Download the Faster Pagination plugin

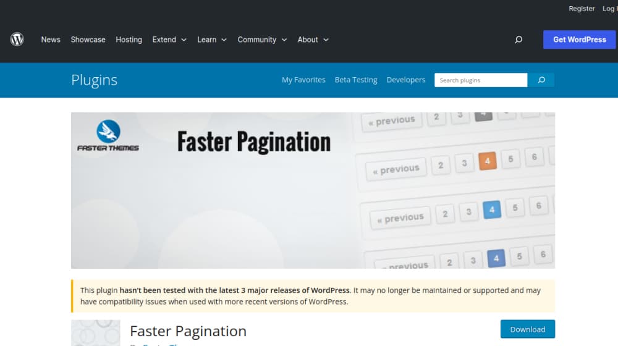click(x=528, y=329)
